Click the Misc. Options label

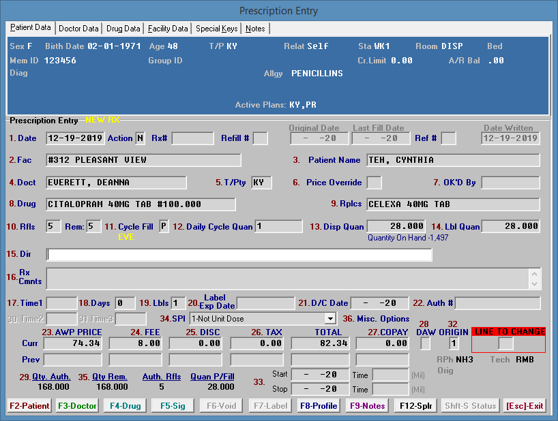click(x=383, y=318)
